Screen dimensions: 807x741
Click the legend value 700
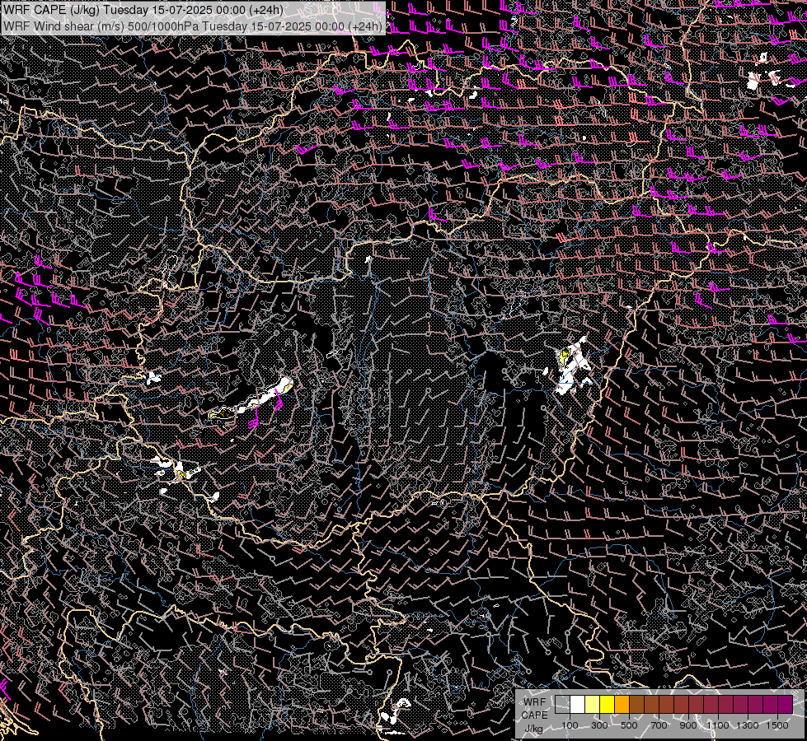point(659,725)
